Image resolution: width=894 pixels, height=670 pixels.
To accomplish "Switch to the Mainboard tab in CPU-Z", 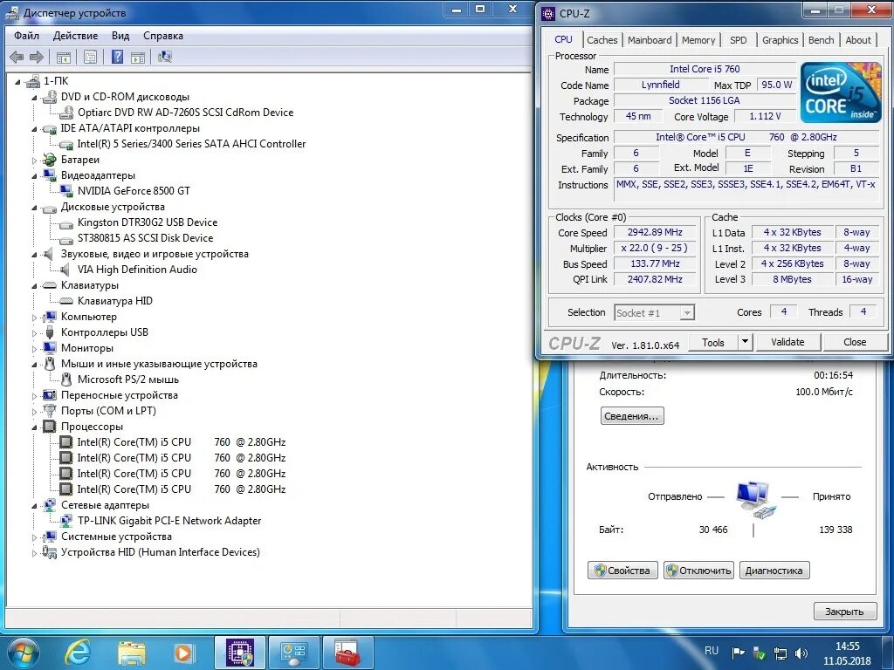I will point(650,40).
